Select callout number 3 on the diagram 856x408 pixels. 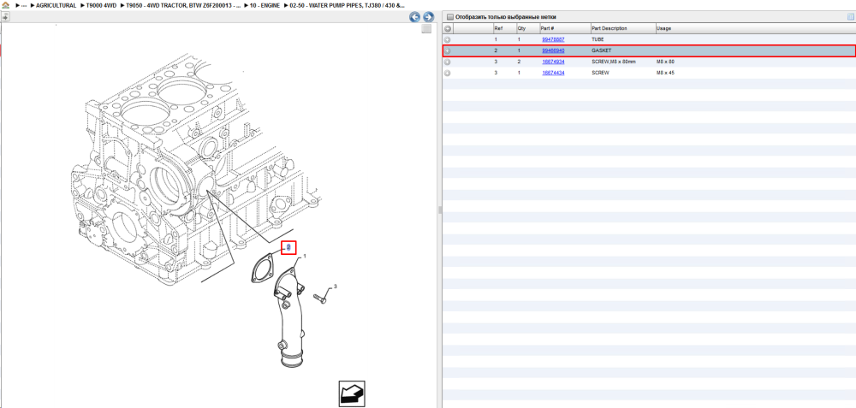336,287
